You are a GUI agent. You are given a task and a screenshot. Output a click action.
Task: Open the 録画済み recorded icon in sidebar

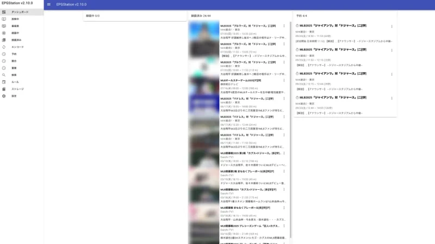pos(4,40)
